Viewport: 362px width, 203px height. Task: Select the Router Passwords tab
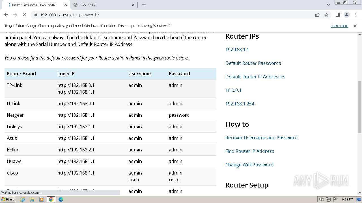click(x=36, y=5)
